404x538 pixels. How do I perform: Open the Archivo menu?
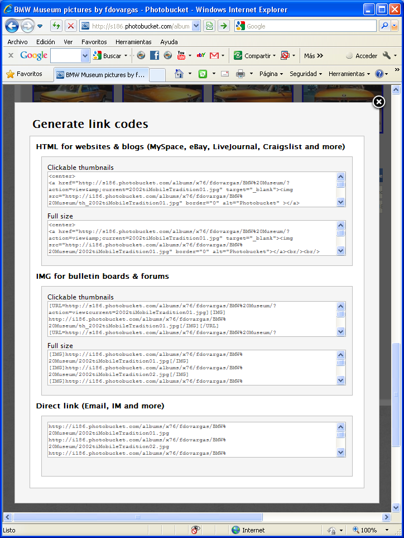(x=17, y=42)
